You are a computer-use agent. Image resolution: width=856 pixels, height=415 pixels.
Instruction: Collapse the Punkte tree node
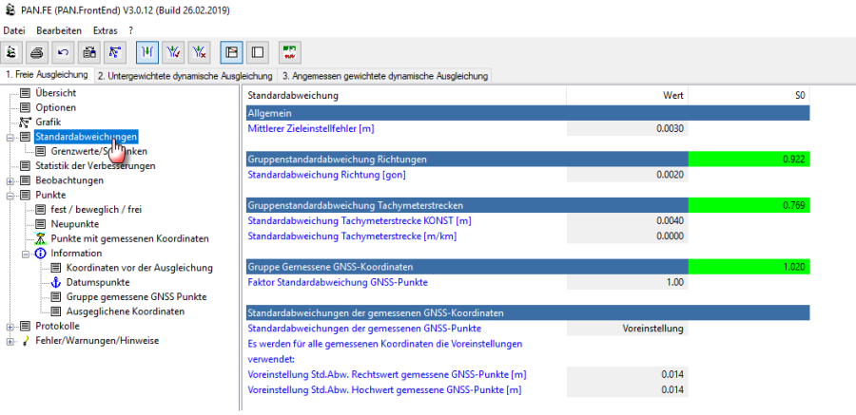click(10, 195)
